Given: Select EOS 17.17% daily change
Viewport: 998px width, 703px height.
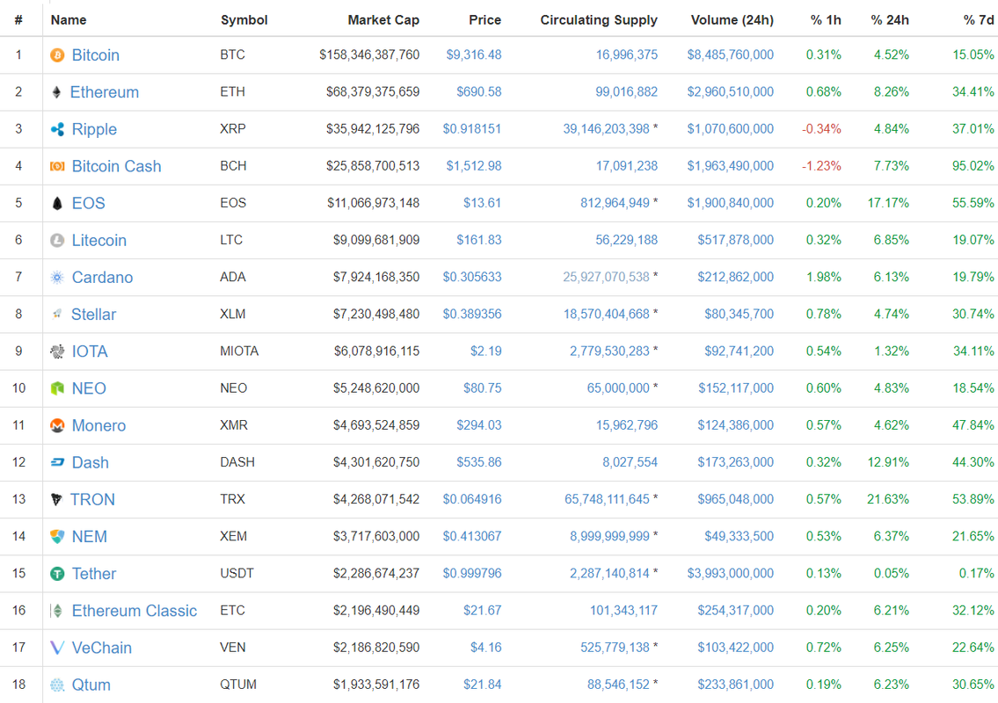Looking at the screenshot, I should click(x=888, y=203).
